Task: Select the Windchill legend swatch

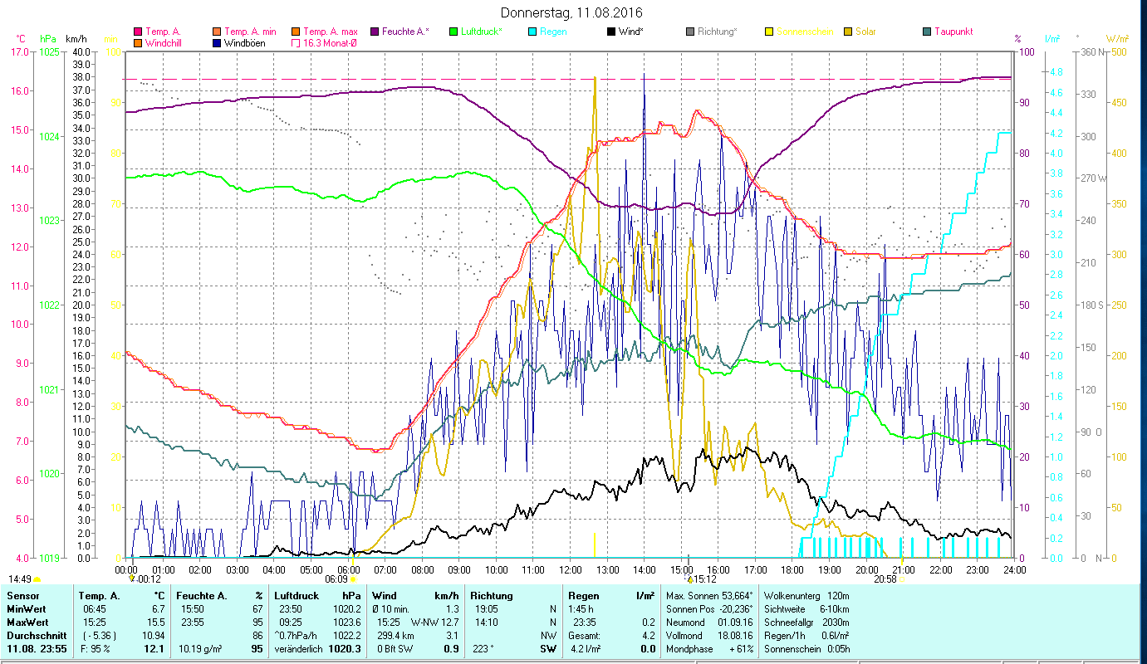Action: click(x=138, y=42)
